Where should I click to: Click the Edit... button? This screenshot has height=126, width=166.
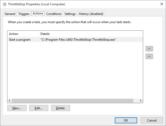click(39, 108)
